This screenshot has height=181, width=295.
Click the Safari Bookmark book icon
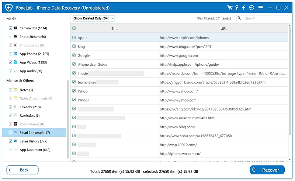click(15, 133)
